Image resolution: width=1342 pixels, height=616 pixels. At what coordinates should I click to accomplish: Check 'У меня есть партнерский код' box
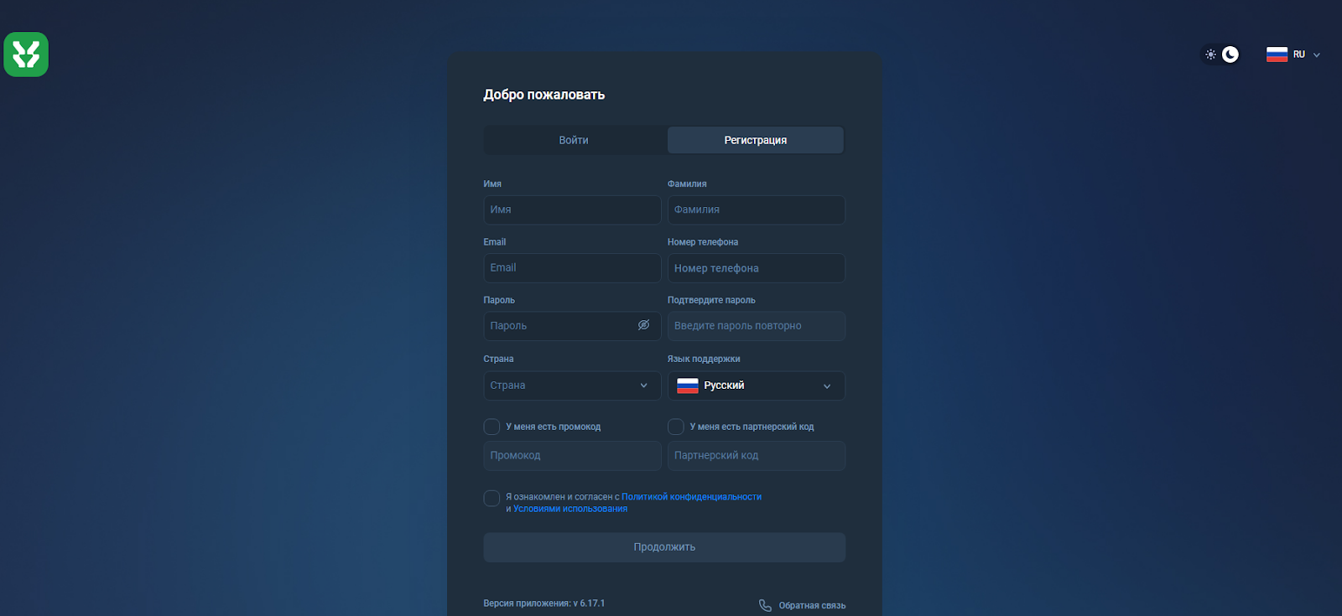click(x=676, y=427)
